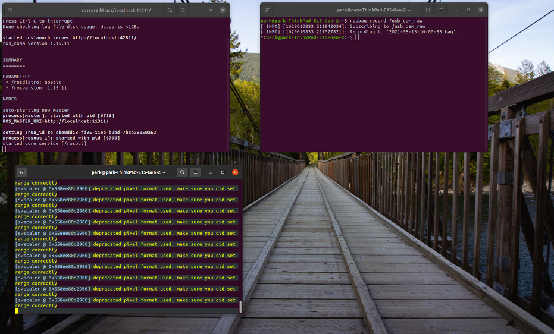Minimize the rosbag record terminal window
554x334 pixels.
pos(456,10)
